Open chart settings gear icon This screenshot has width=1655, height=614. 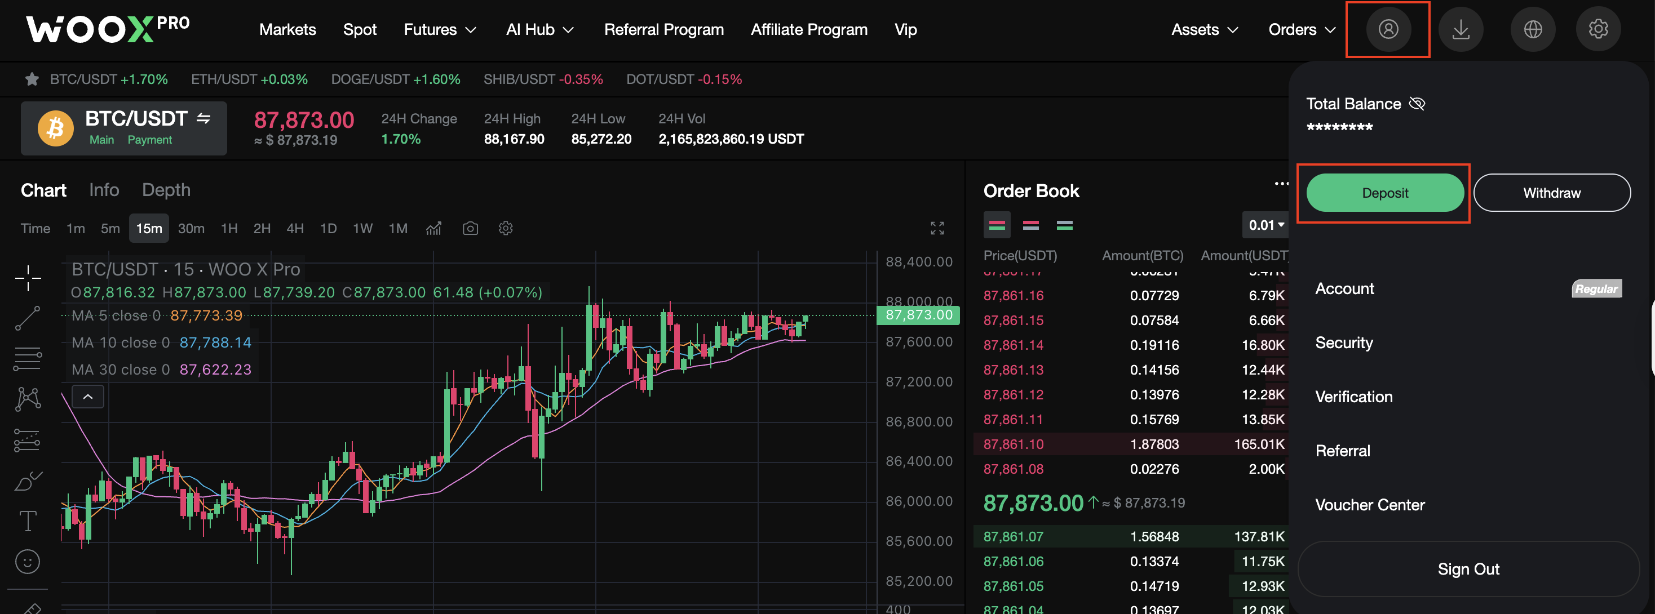(x=506, y=228)
